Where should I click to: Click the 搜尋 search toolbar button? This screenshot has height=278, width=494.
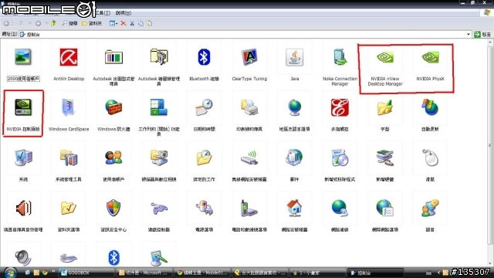(69, 23)
